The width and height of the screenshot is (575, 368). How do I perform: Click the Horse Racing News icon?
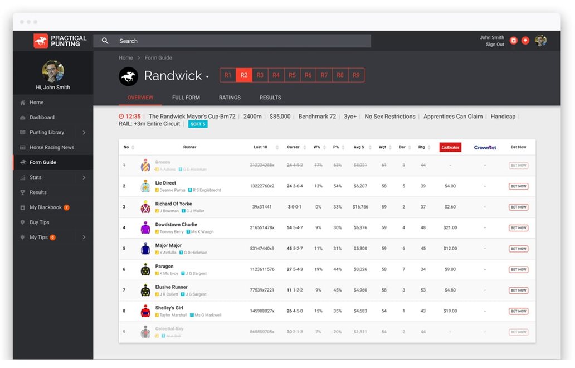tap(23, 148)
